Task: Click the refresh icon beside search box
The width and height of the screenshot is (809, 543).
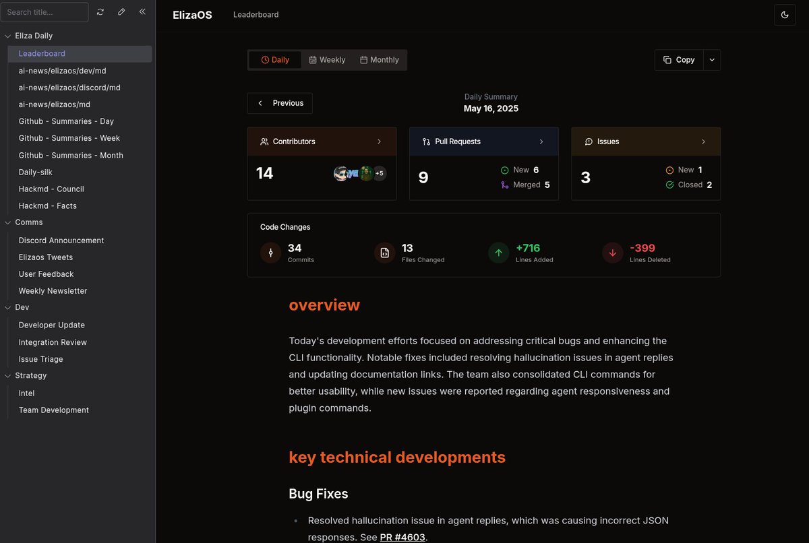Action: pyautogui.click(x=100, y=12)
